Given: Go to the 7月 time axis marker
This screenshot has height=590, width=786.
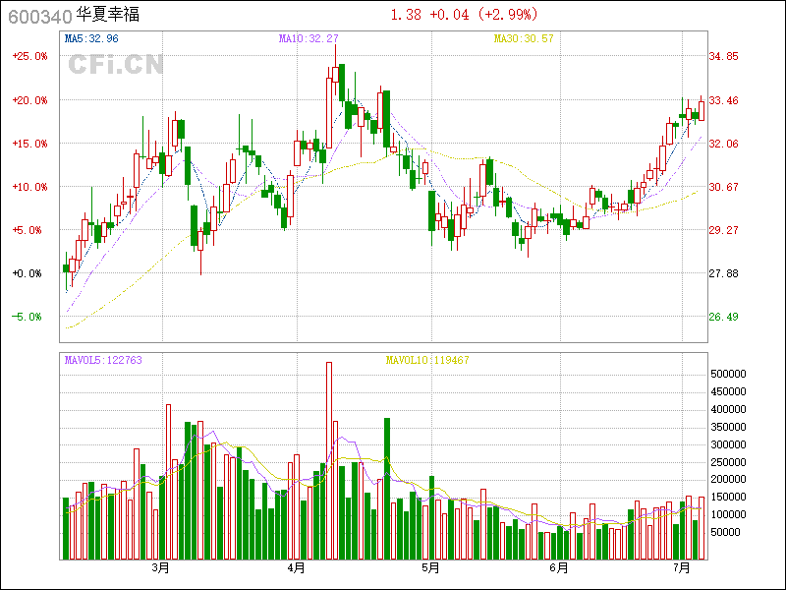Looking at the screenshot, I should click(x=683, y=568).
